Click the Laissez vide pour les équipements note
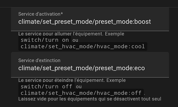 pyautogui.click(x=90, y=99)
